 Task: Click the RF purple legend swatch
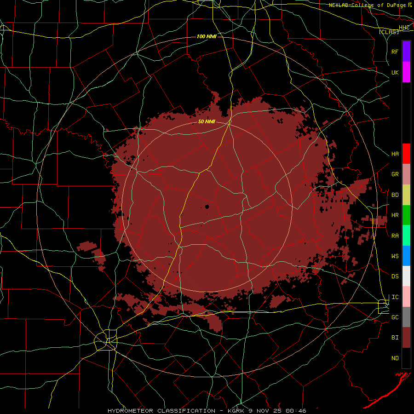point(406,52)
